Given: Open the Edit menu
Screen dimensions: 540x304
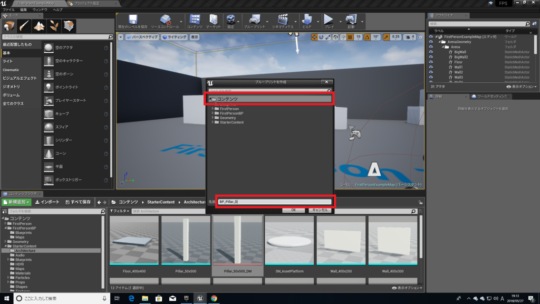Looking at the screenshot, I should (23, 9).
